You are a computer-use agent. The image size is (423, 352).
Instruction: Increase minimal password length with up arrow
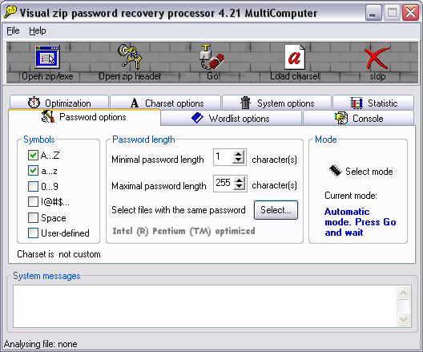click(x=238, y=154)
